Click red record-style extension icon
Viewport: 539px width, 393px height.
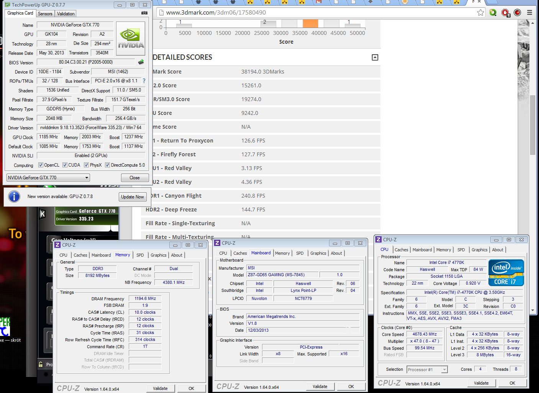tap(517, 12)
